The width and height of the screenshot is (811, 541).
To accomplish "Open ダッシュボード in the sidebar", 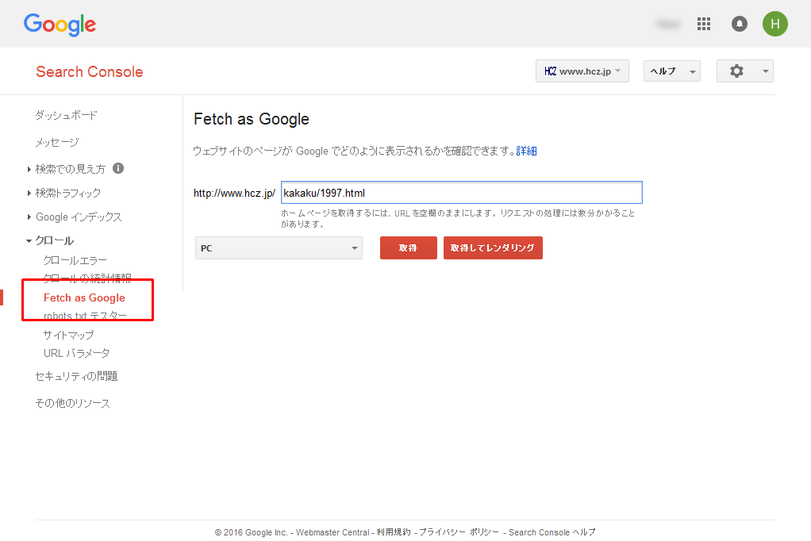I will tap(66, 115).
